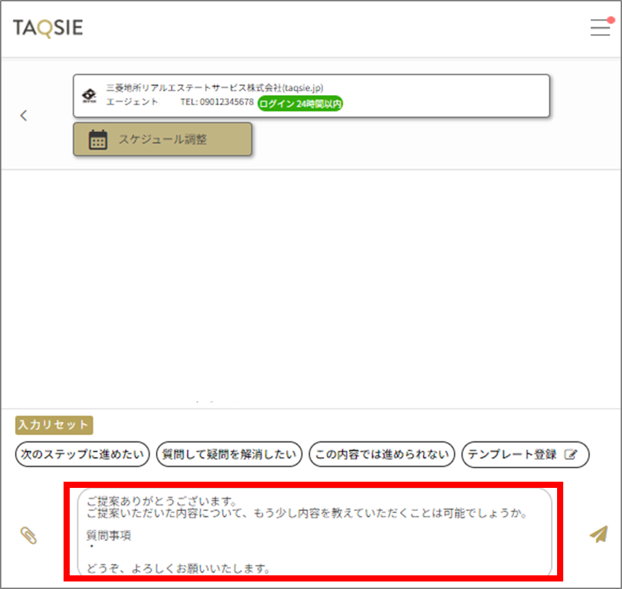This screenshot has height=589, width=622.
Task: Focus the message text input field
Action: coord(314,533)
